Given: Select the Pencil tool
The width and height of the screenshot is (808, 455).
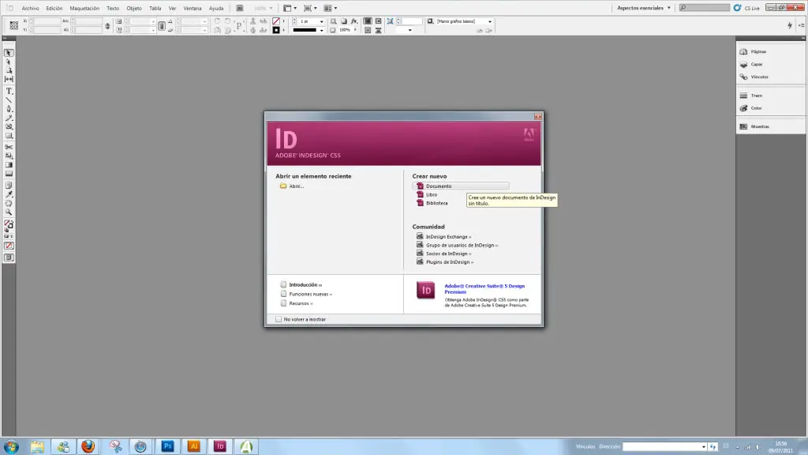Looking at the screenshot, I should [9, 118].
